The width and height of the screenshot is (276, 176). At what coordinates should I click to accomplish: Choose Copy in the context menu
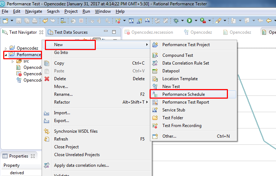pyautogui.click(x=96, y=63)
